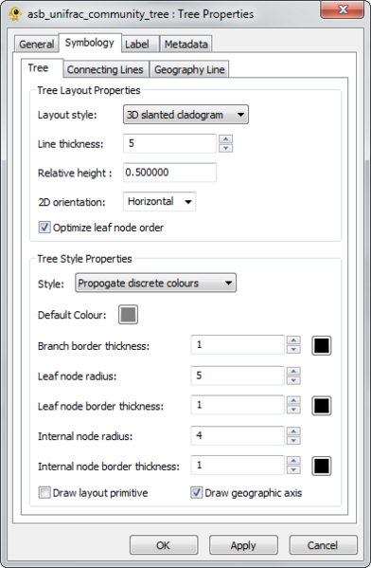
Task: Click the Leaf node radius field
Action: coord(238,376)
